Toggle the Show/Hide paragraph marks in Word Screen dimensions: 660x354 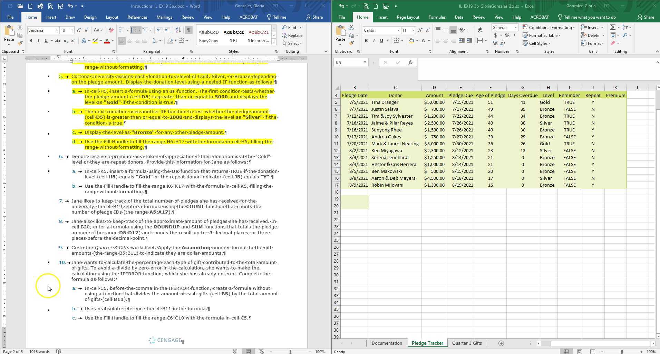point(188,30)
